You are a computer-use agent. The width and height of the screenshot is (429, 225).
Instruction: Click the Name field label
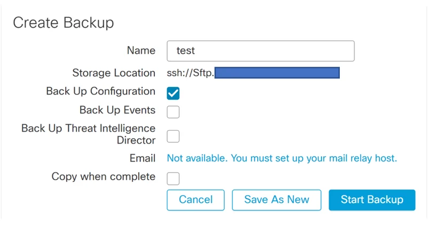coord(141,51)
